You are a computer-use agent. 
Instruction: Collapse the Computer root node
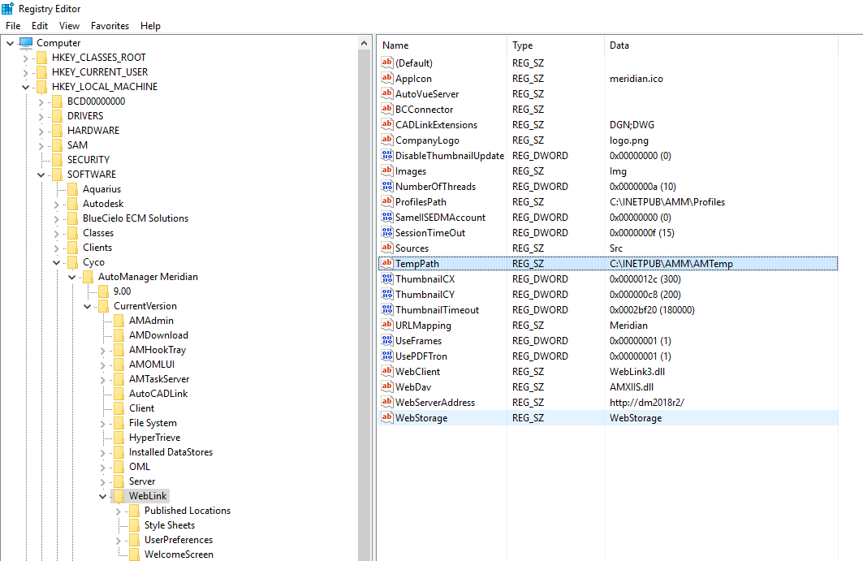pos(10,43)
